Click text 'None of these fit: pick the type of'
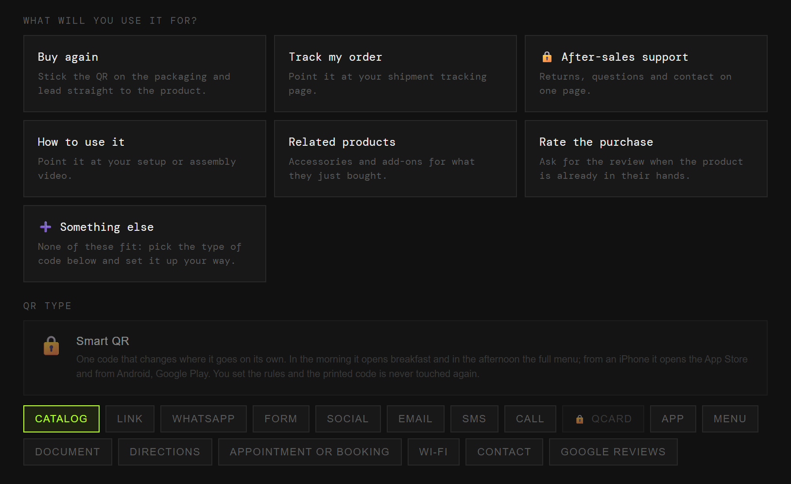 click(x=140, y=247)
